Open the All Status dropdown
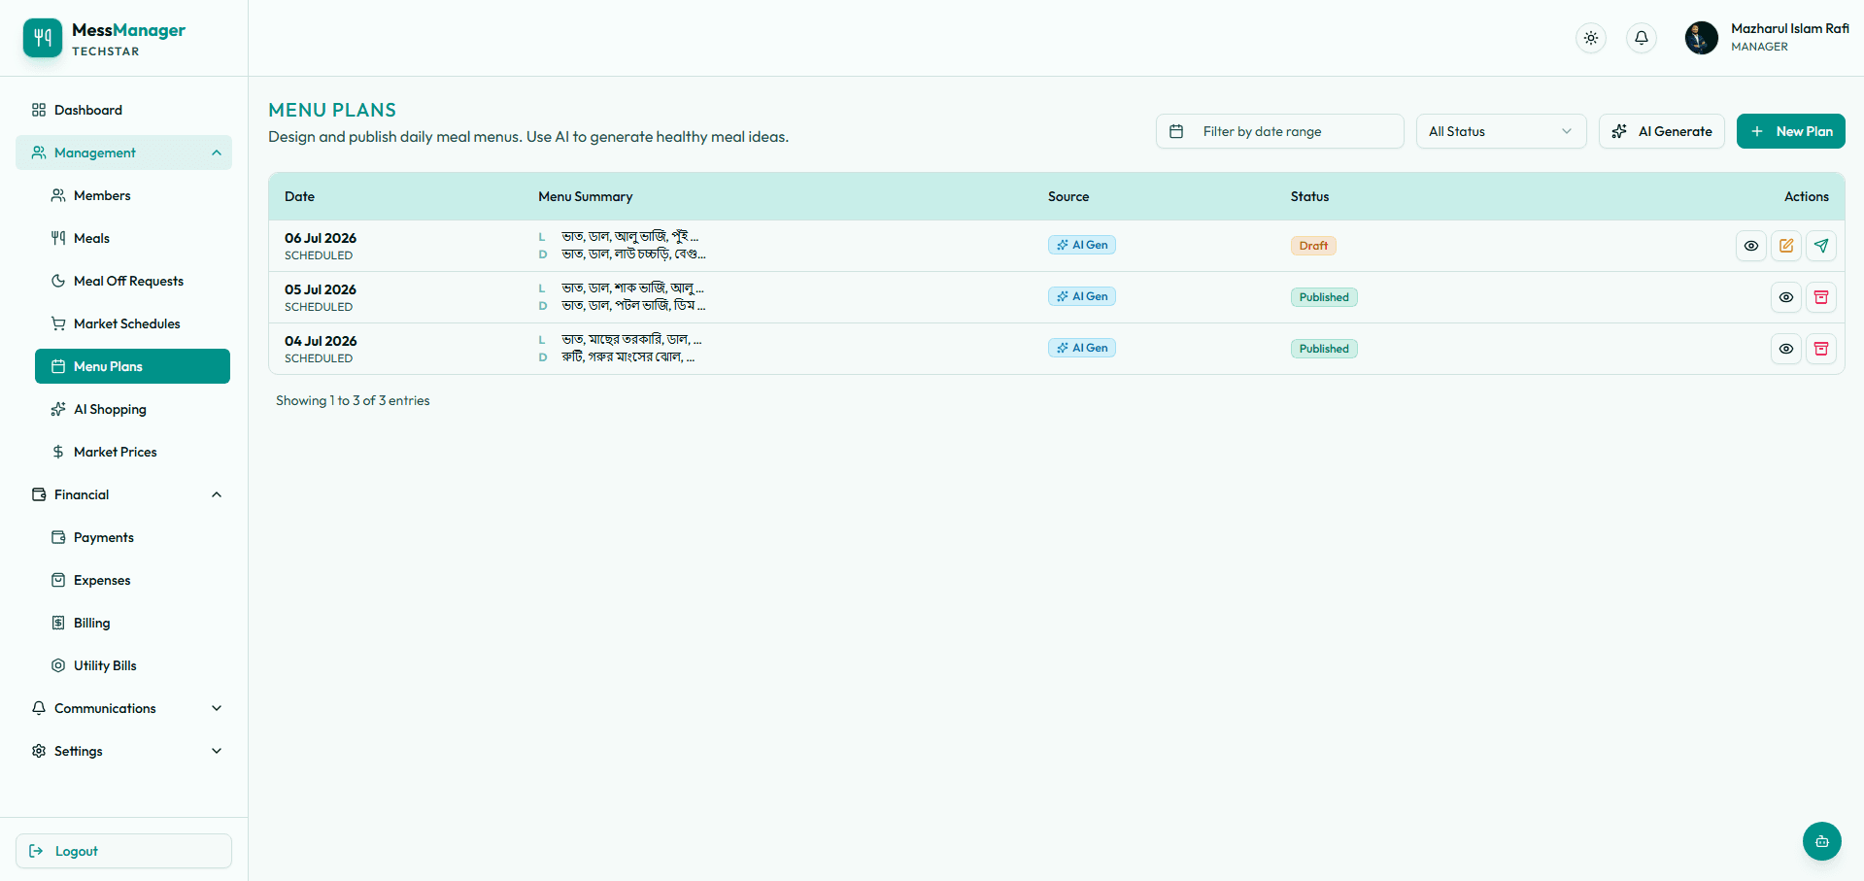The width and height of the screenshot is (1864, 881). [1501, 131]
